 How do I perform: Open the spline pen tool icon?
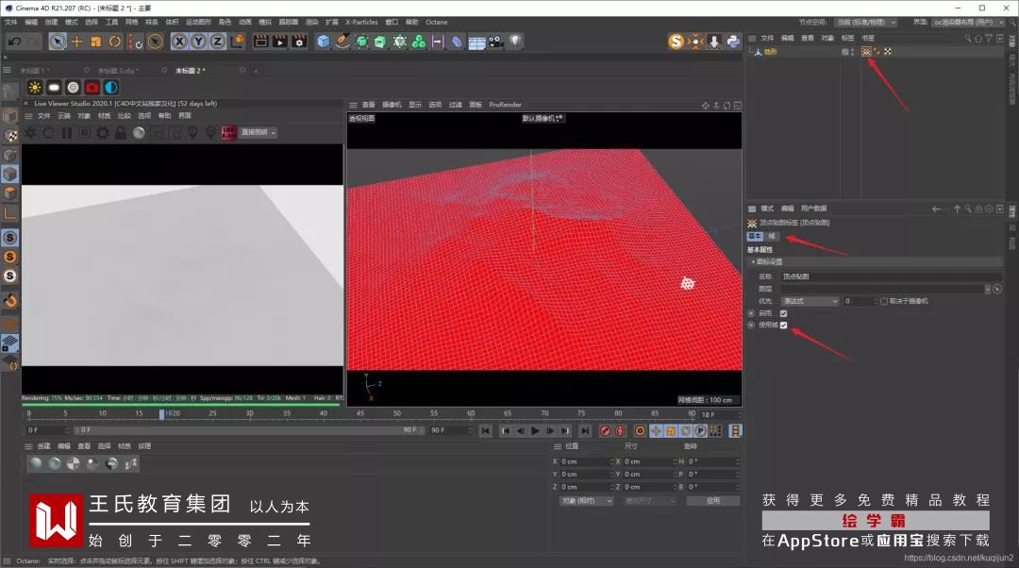(342, 42)
